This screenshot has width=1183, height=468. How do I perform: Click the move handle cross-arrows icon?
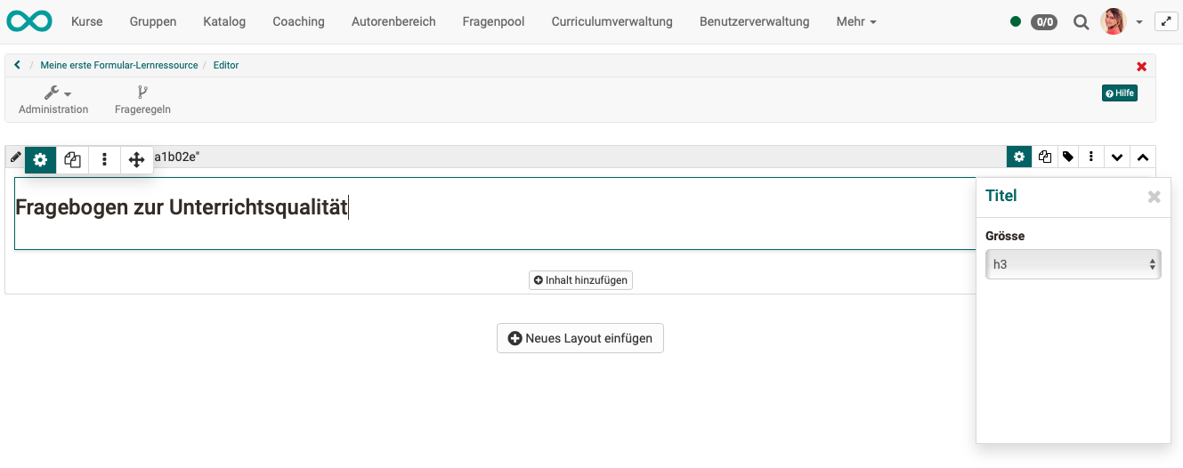pos(136,160)
